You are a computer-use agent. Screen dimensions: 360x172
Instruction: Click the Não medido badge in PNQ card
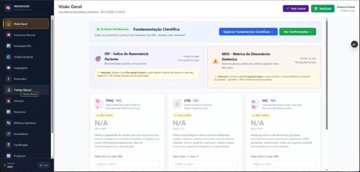[x=104, y=115]
